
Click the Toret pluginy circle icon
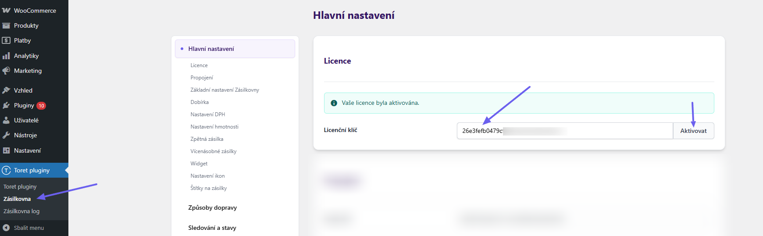pos(6,170)
